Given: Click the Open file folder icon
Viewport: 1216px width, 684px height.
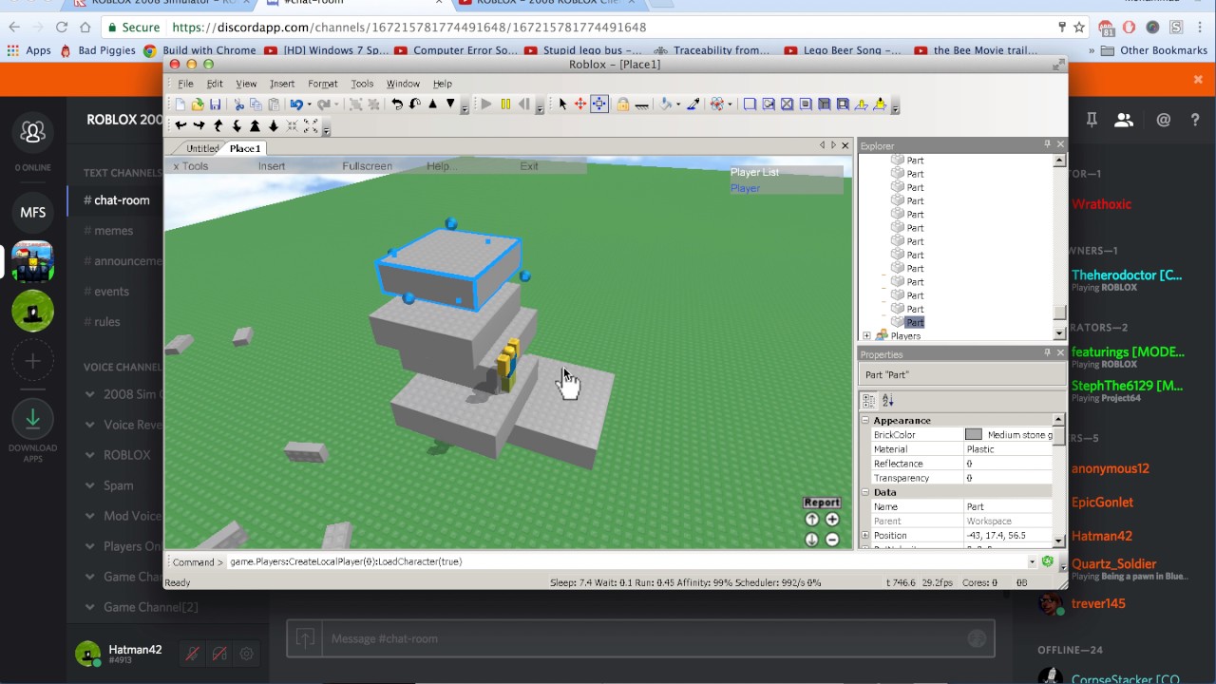Looking at the screenshot, I should pyautogui.click(x=198, y=104).
